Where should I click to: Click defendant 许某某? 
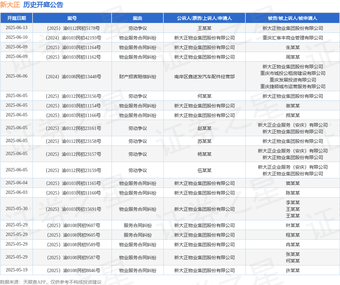[293, 270]
